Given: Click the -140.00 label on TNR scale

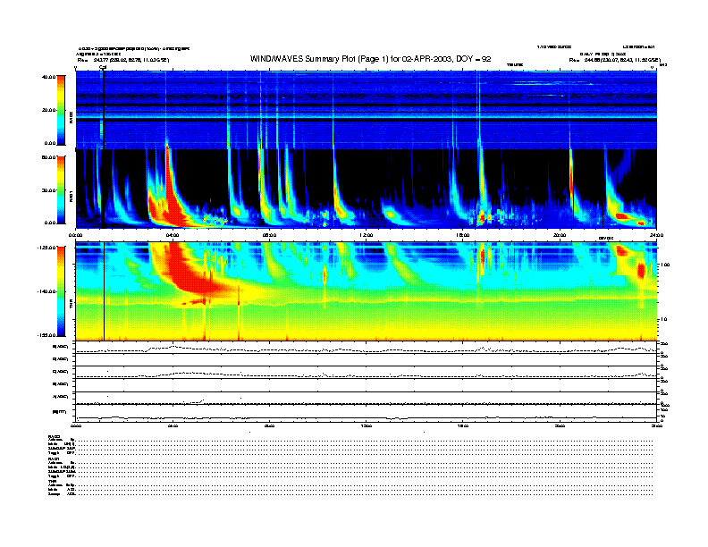Looking at the screenshot, I should click(46, 291).
